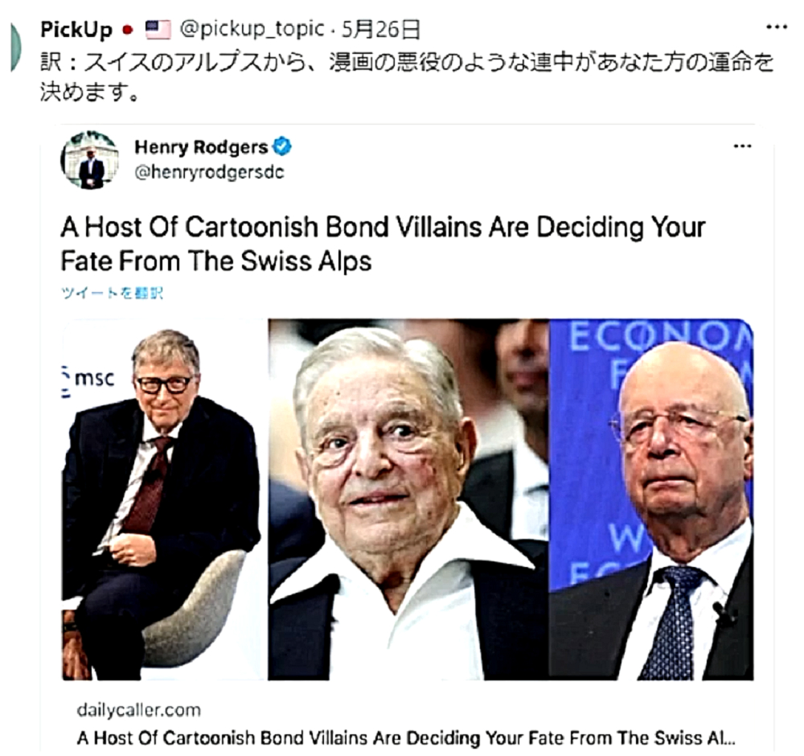Viewport: 804px width, 756px height.
Task: Open the tweet's 5月26日 timestamp
Action: pyautogui.click(x=380, y=30)
